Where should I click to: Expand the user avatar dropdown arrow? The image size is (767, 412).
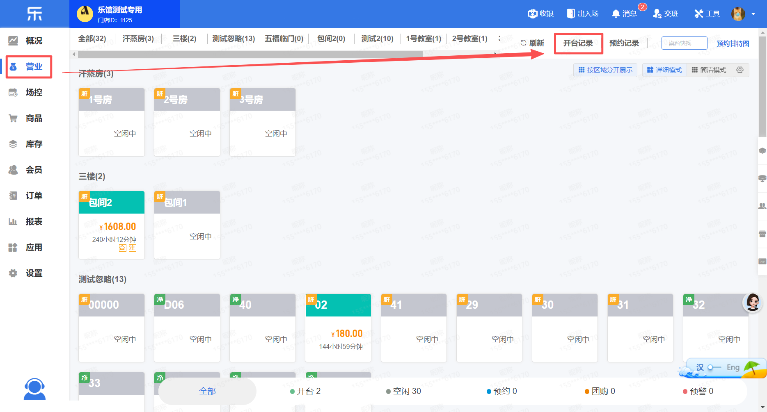pos(753,14)
